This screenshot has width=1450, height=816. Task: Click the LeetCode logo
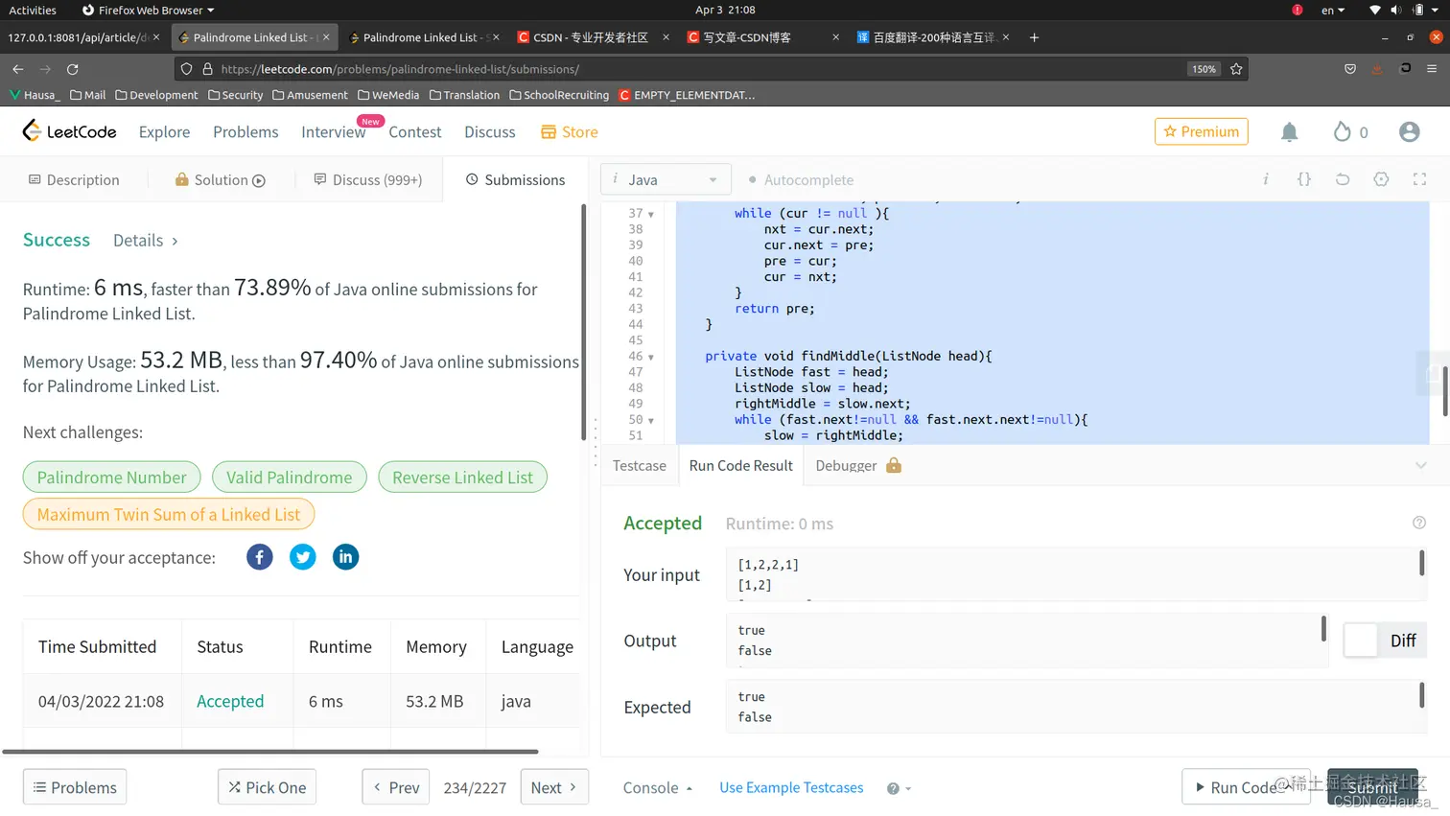coord(69,131)
